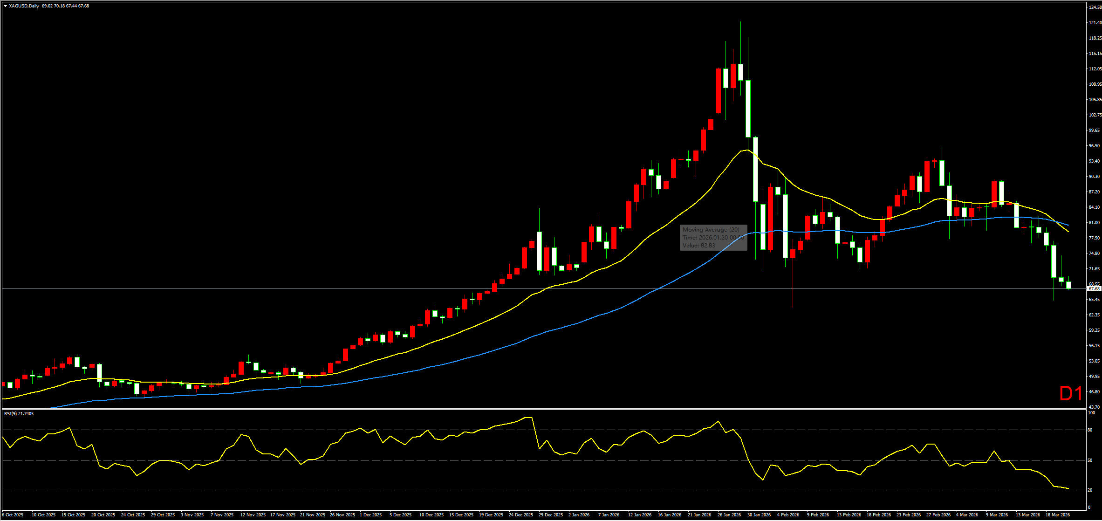Click the Moving Average (20) tooltip box
The width and height of the screenshot is (1102, 521).
click(x=713, y=237)
